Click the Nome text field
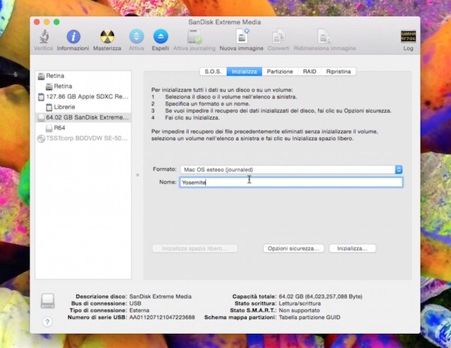The width and height of the screenshot is (451, 348). tap(291, 182)
